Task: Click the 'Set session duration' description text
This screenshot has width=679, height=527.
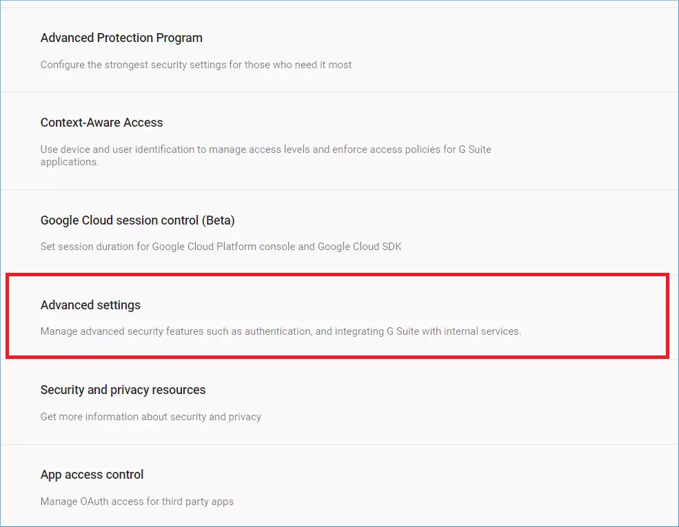Action: tap(221, 247)
